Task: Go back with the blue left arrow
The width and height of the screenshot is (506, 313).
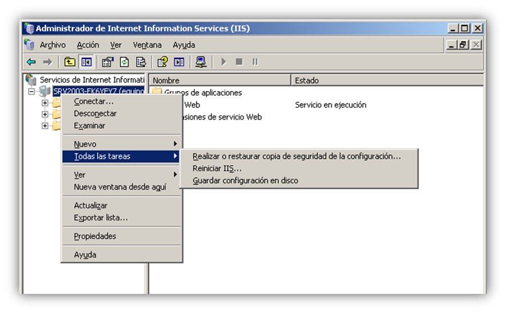Action: tap(31, 62)
